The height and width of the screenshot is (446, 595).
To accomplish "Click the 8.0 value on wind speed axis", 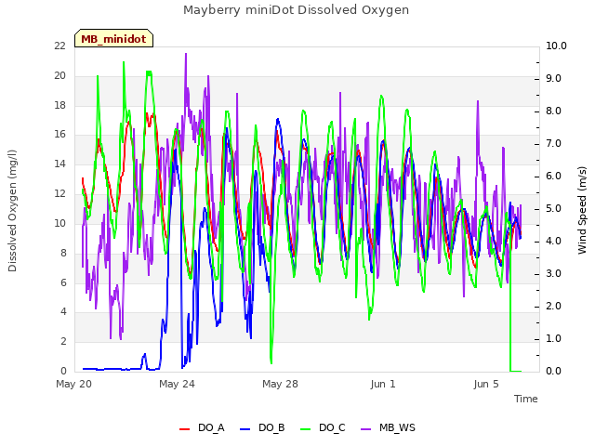I will [x=553, y=111].
